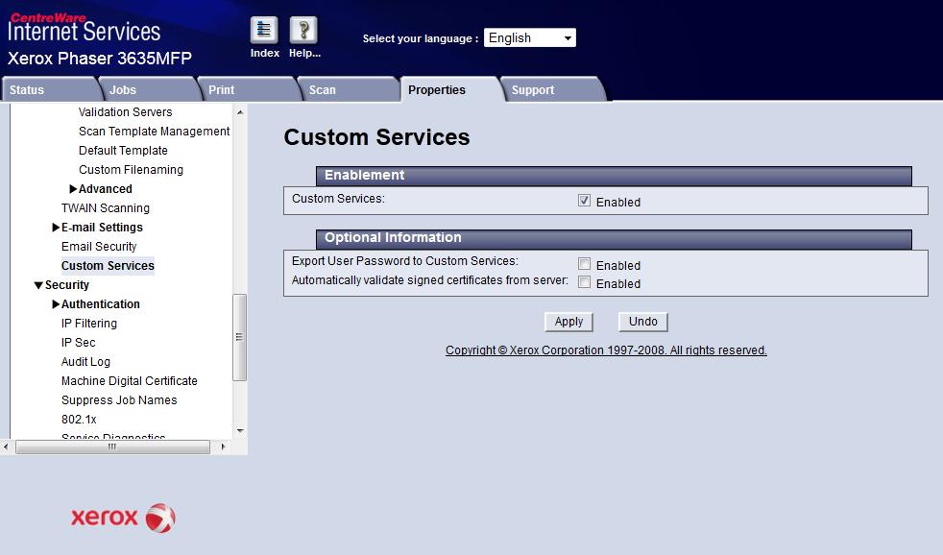The height and width of the screenshot is (555, 943).
Task: Switch to the Print tab
Action: coord(249,89)
